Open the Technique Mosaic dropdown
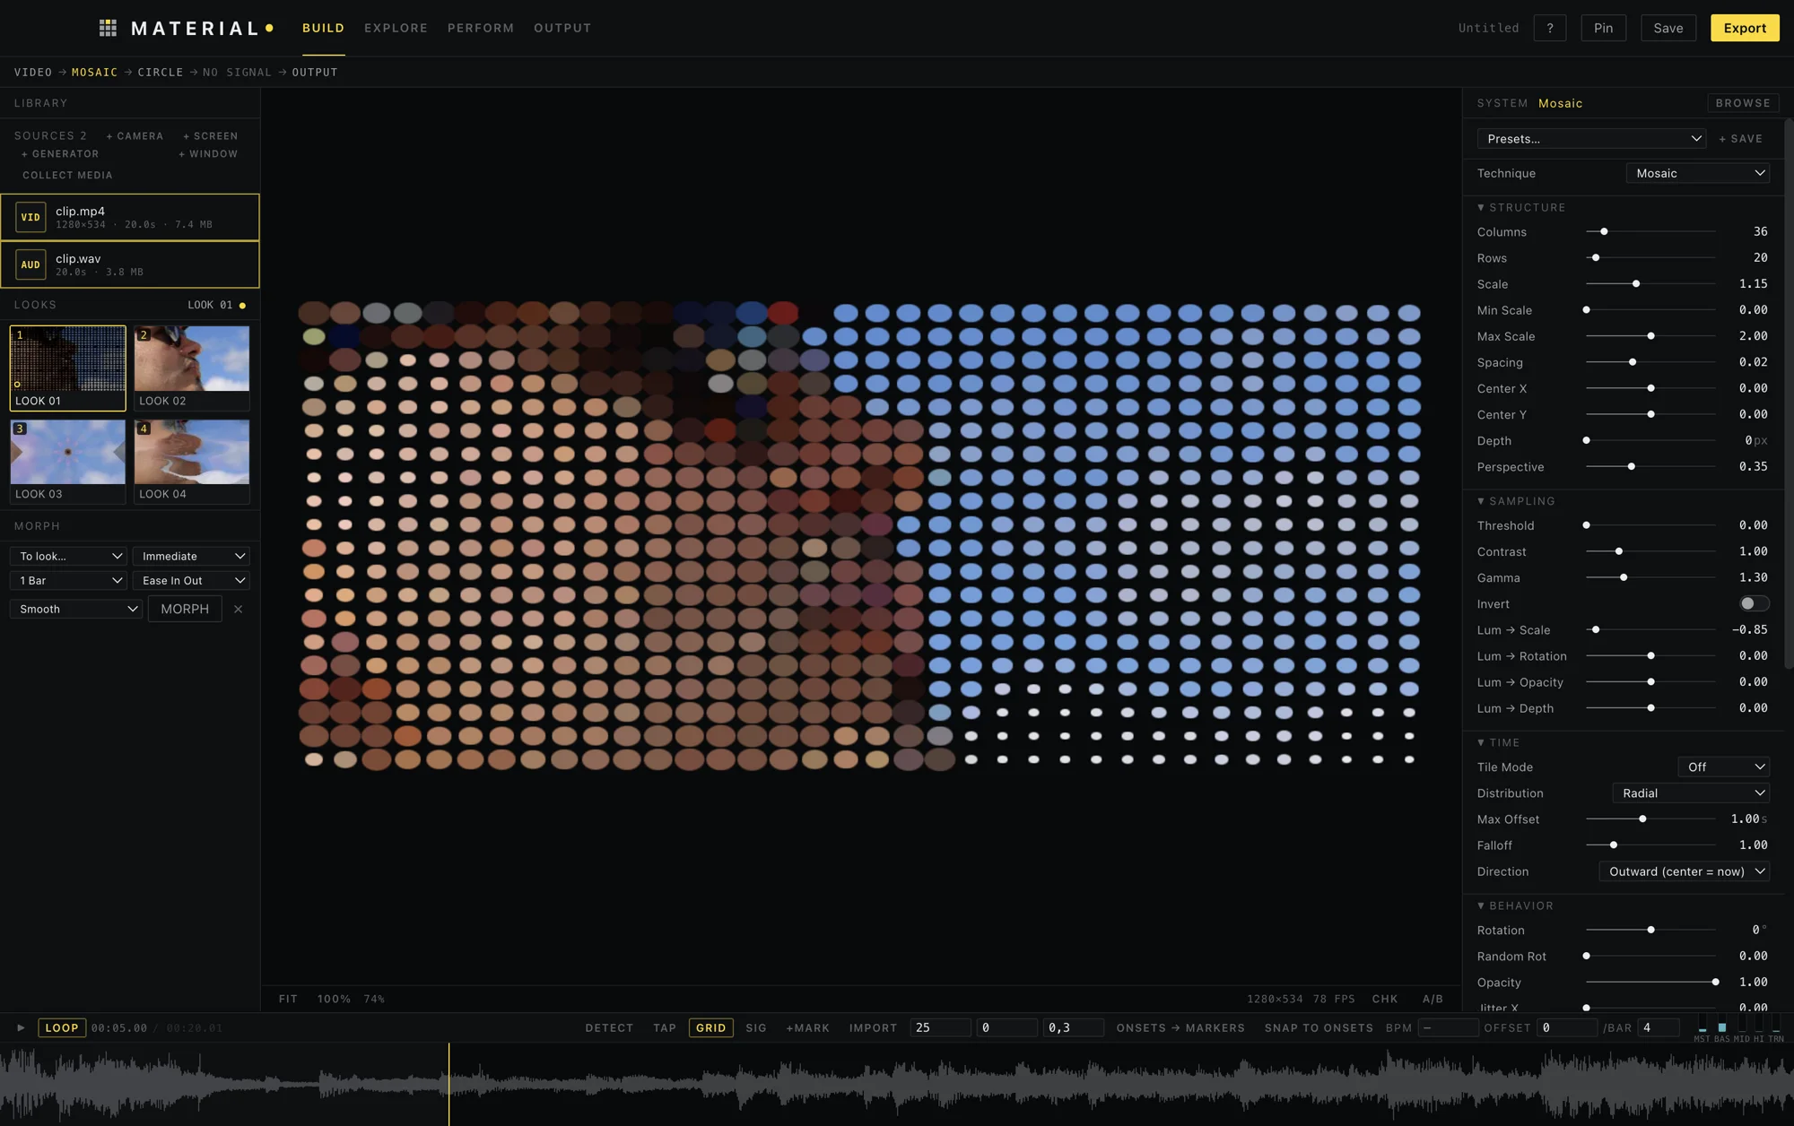1794x1126 pixels. pos(1697,173)
